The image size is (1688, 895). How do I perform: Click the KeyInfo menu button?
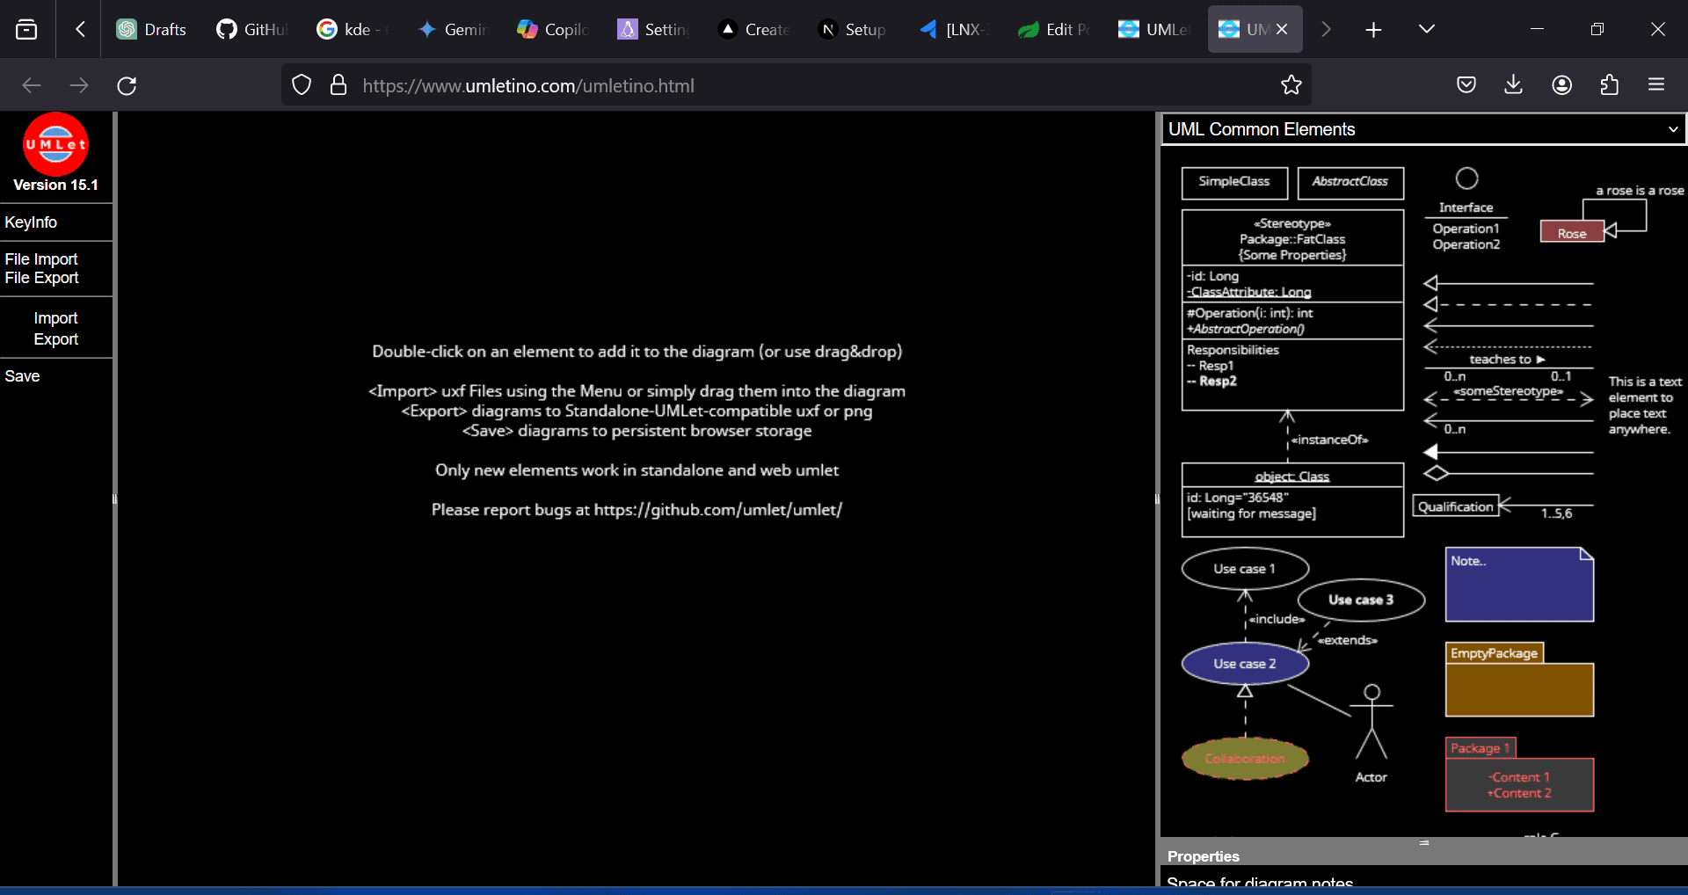(31, 222)
